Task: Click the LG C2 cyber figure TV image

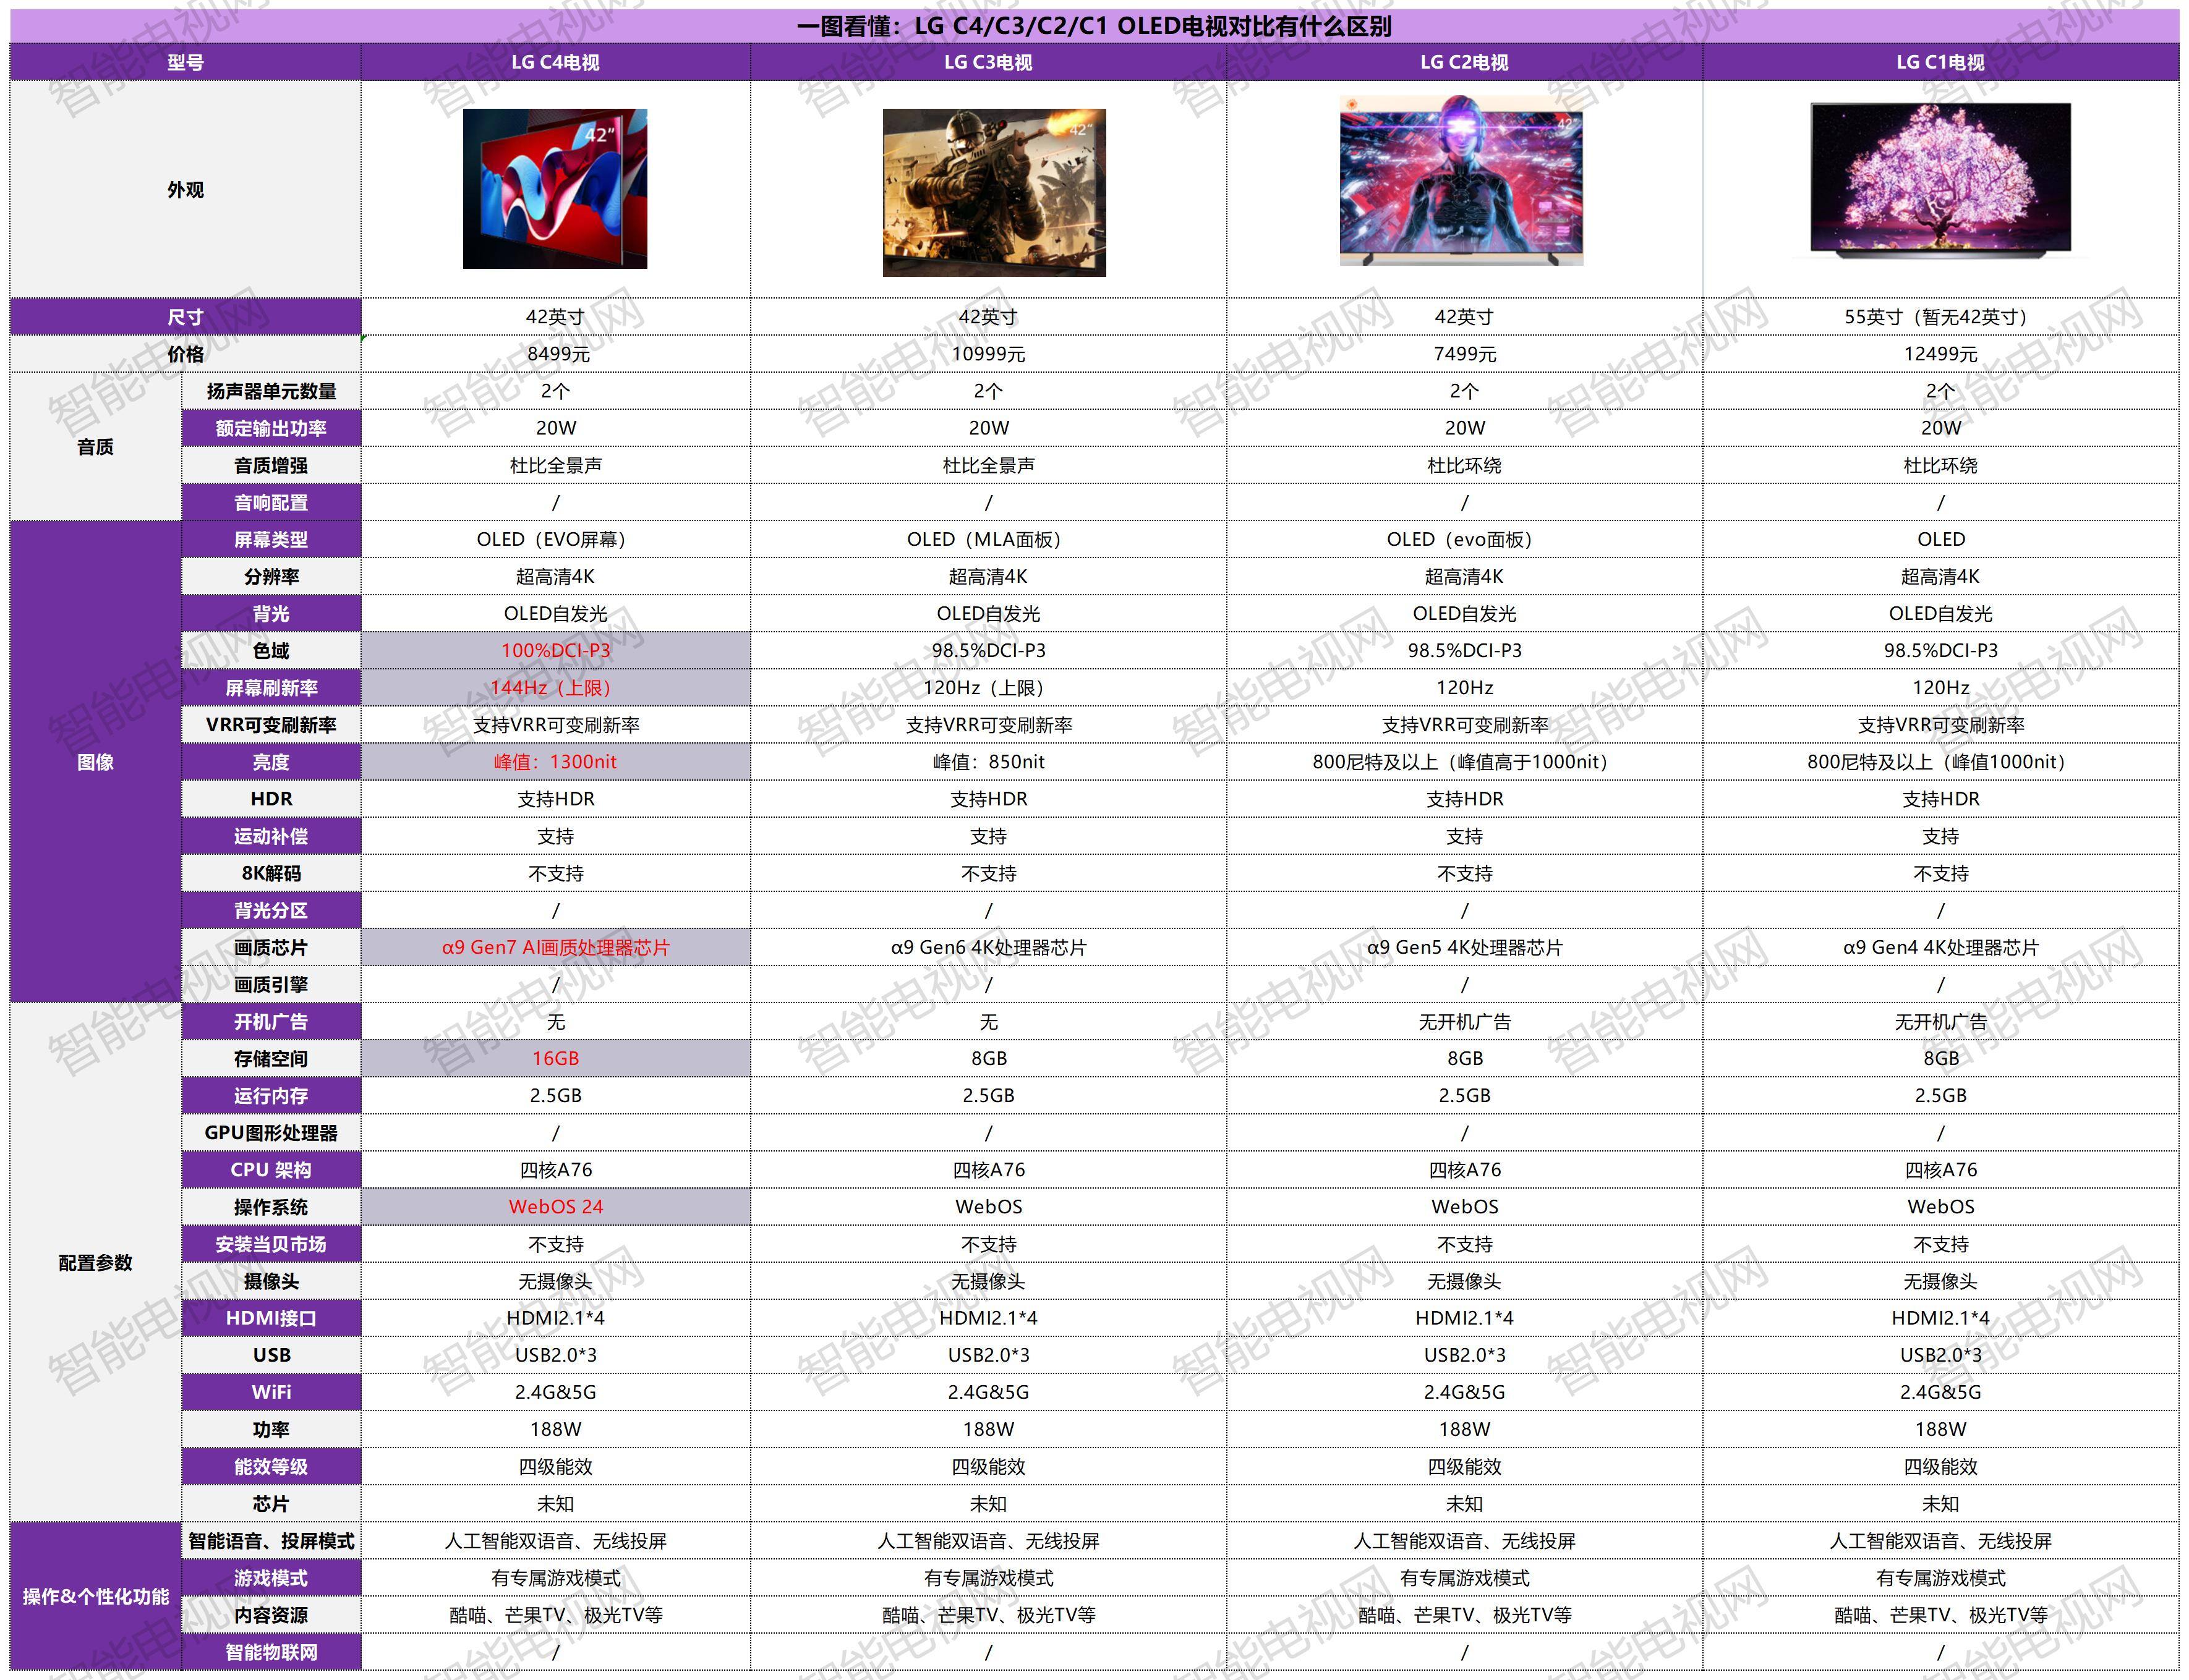Action: point(1462,181)
